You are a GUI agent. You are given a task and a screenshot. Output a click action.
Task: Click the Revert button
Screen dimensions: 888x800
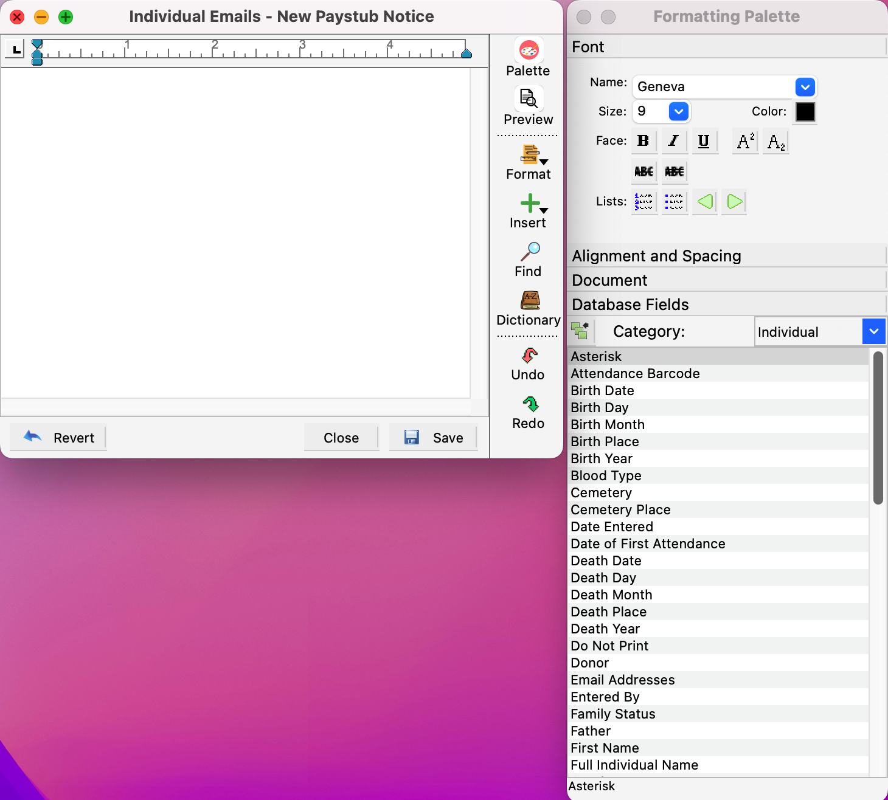[x=58, y=438]
